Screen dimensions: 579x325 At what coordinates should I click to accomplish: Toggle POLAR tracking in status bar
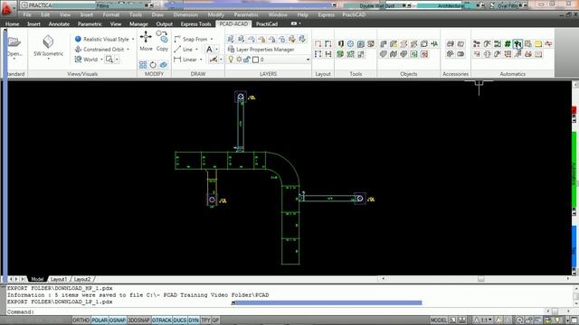coord(100,320)
